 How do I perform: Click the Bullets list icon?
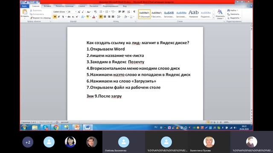point(101,12)
